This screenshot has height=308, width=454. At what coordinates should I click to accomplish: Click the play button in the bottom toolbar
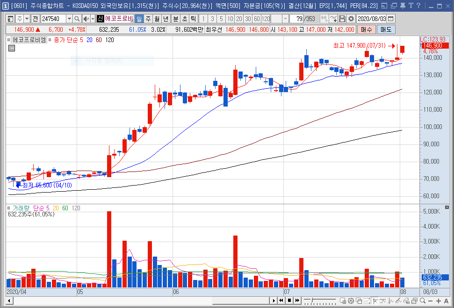tap(274, 301)
